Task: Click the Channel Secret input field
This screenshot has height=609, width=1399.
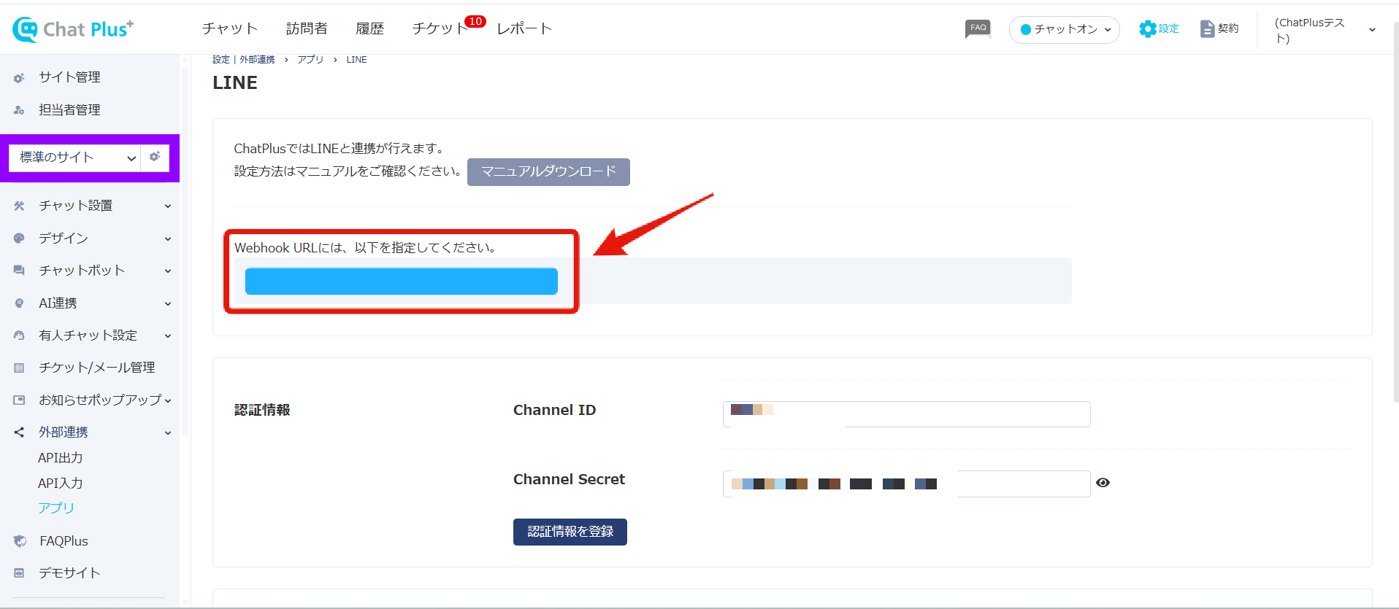Action: (x=906, y=484)
